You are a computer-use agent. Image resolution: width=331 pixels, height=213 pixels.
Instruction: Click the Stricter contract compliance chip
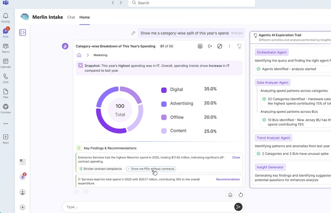pos(100,169)
